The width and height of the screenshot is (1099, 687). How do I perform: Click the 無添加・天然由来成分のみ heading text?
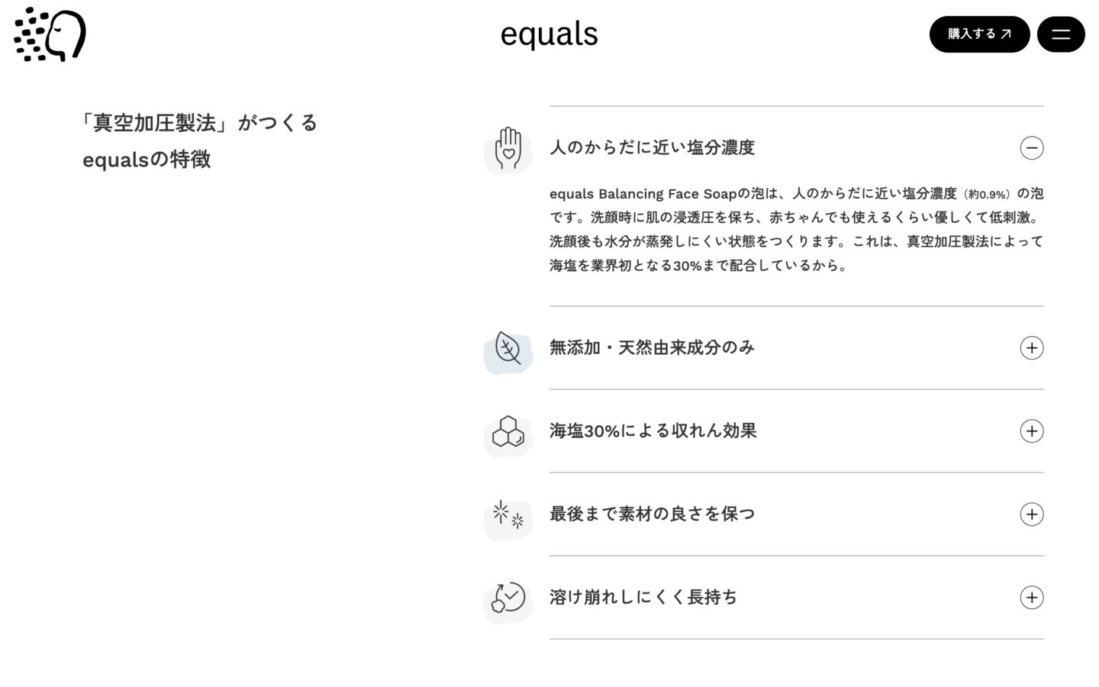651,348
